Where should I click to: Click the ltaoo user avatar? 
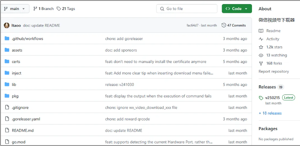coord(7,25)
